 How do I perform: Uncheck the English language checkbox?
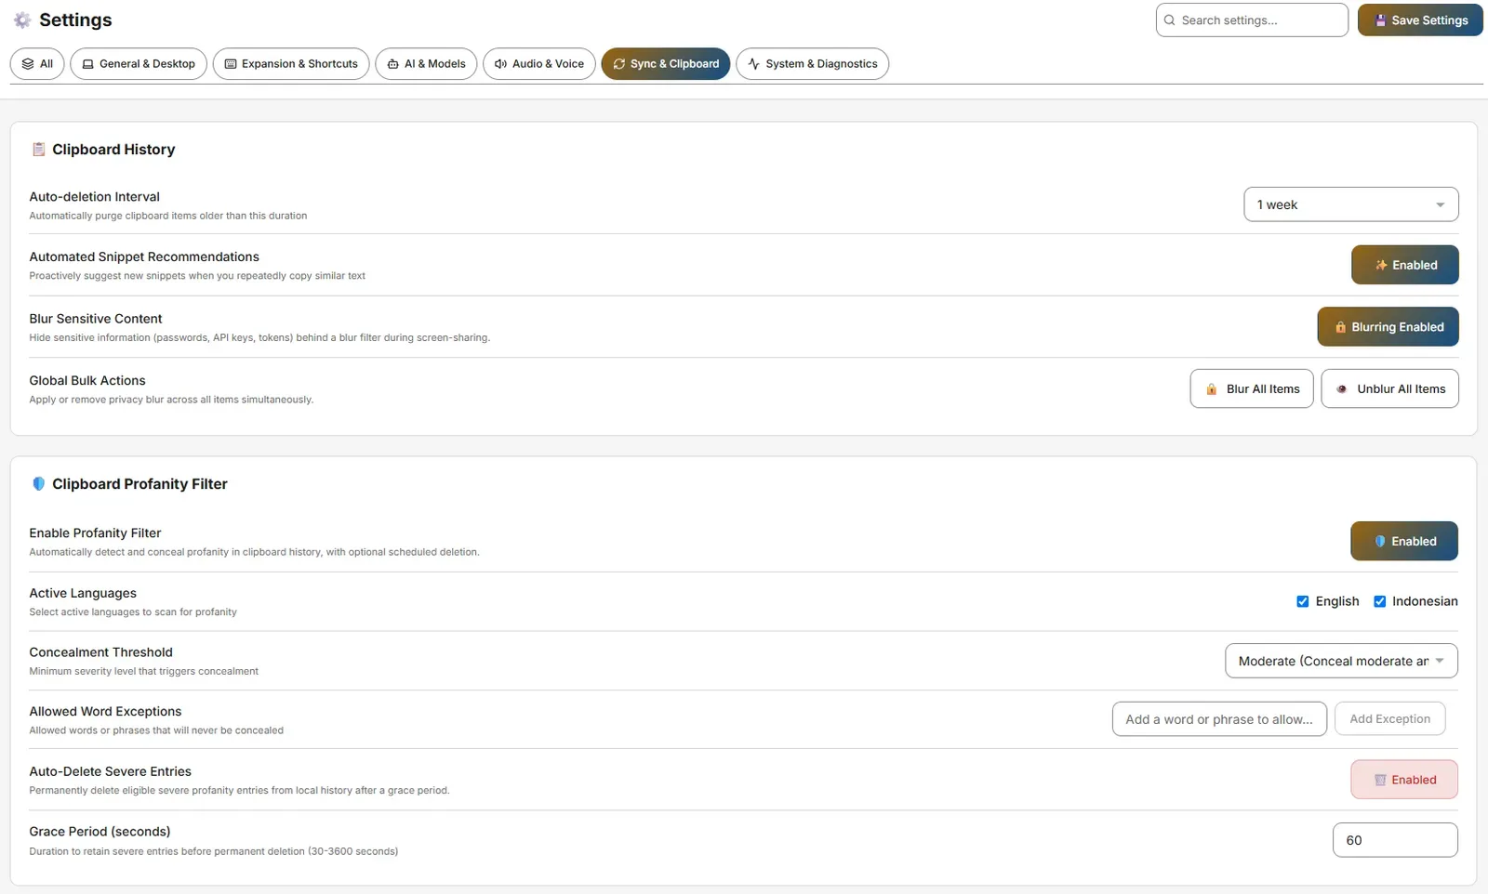(1303, 602)
